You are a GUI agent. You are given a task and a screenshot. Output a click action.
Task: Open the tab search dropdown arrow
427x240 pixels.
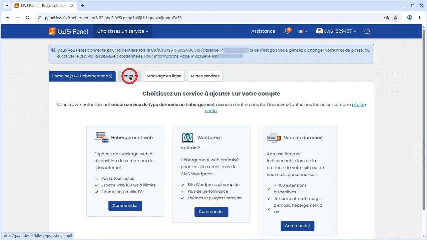pos(6,6)
